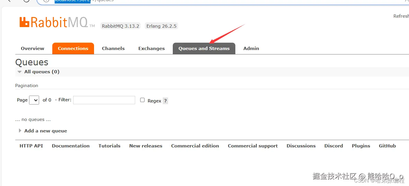Open the Discord link
The image size is (409, 186).
click(334, 146)
